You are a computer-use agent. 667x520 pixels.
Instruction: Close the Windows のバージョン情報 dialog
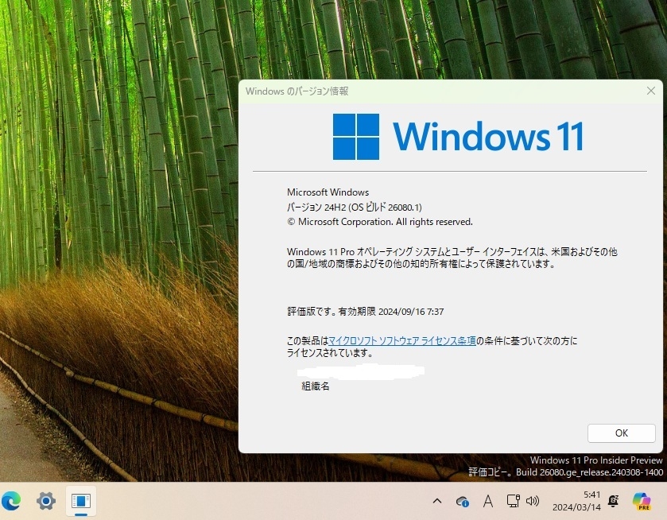pos(650,91)
